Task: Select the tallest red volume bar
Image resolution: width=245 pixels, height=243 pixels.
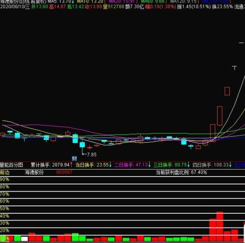Action: click(x=220, y=226)
